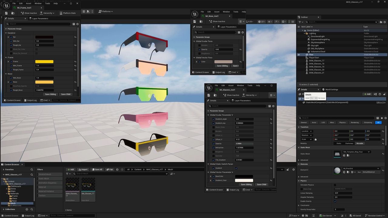This screenshot has height=218, width=388.
Task: Open the hamburger menu in MI_Nose_Inst1 toolbar
Action: click(242, 21)
